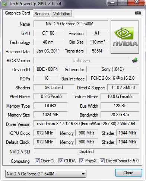Image resolution: width=146 pixels, height=181 pixels.
Task: Select the Graphics Card tab
Action: pos(18,13)
